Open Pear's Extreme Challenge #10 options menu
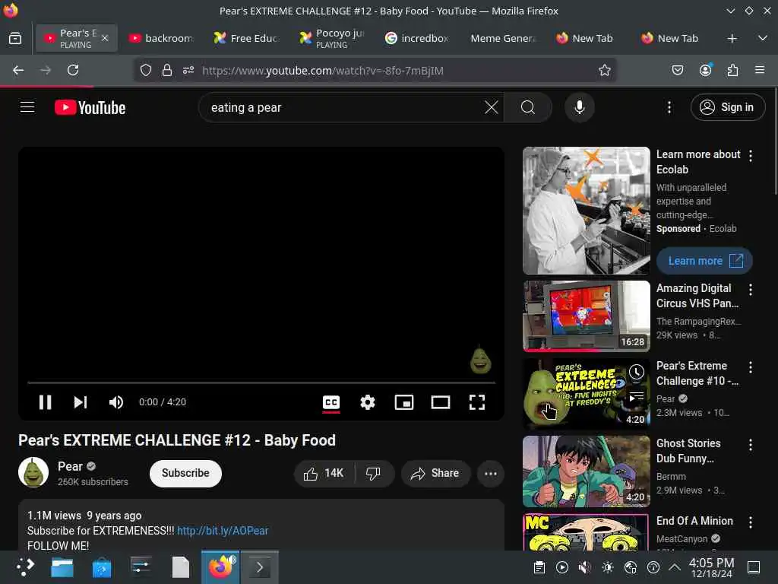Image resolution: width=778 pixels, height=584 pixels. click(x=750, y=367)
